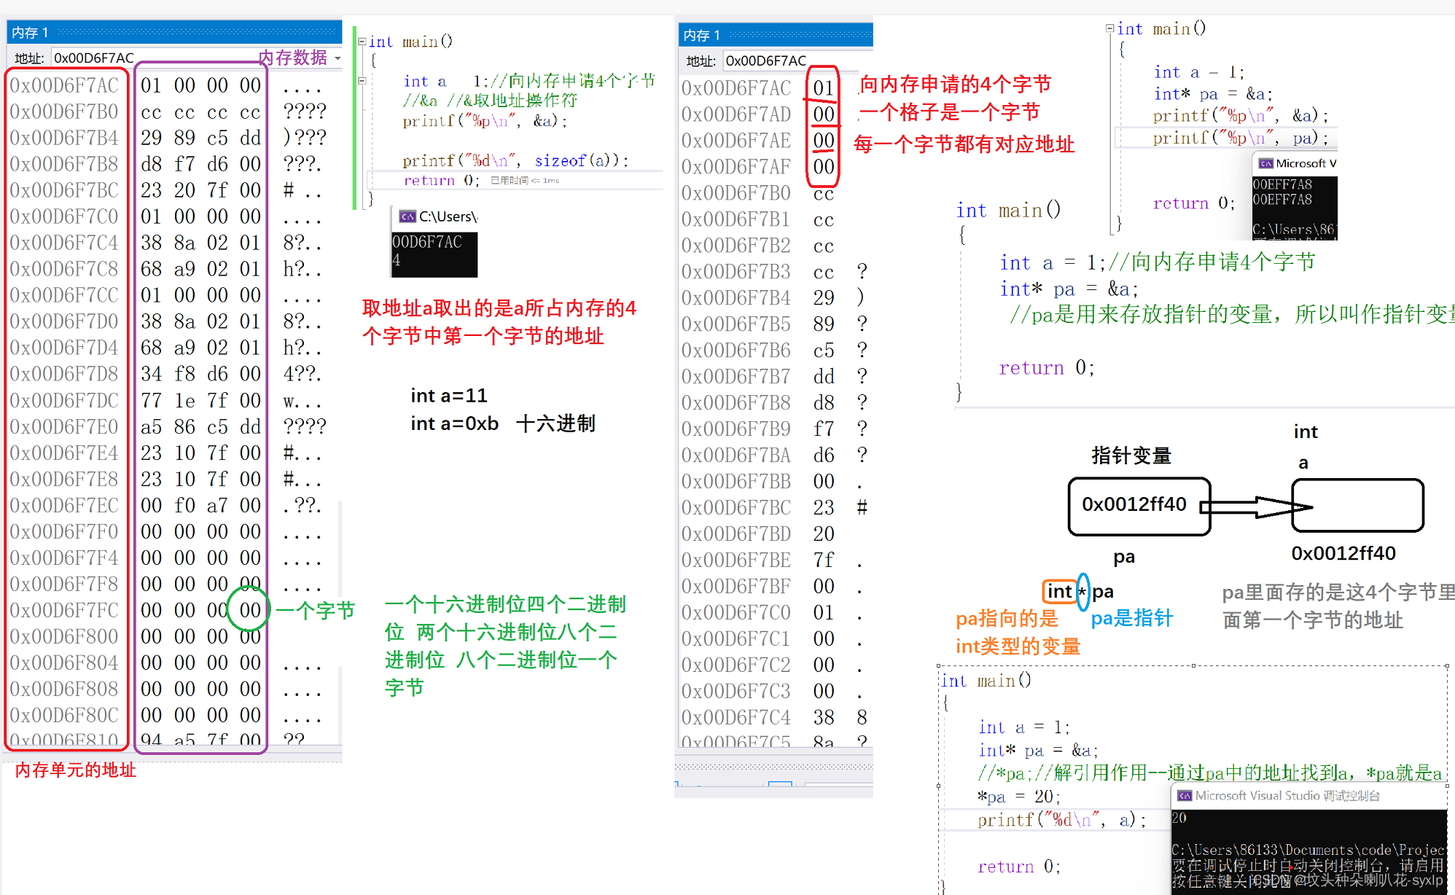Click address 0x00D6F7AD in right memory window
The image size is (1455, 895).
pyautogui.click(x=736, y=114)
